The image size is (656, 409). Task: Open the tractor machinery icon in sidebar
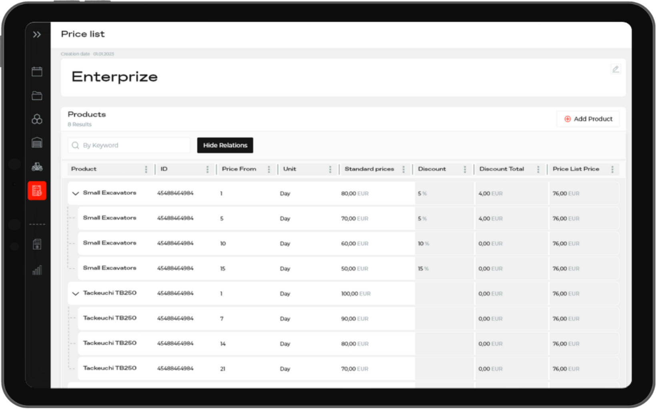tap(37, 167)
